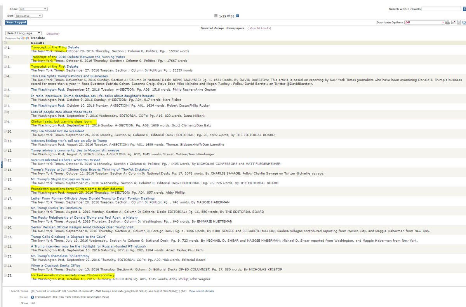466x307 pixels.
Task: Open When a Crackpot Seeks Office
Action: 56,265
